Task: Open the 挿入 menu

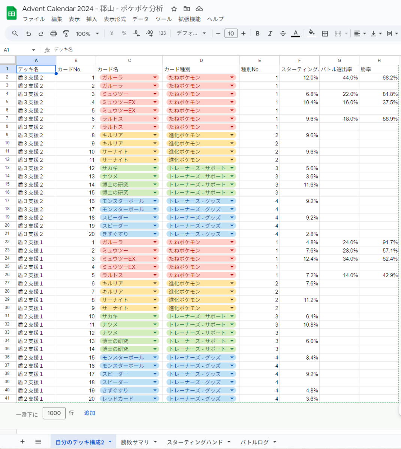Action: point(91,19)
